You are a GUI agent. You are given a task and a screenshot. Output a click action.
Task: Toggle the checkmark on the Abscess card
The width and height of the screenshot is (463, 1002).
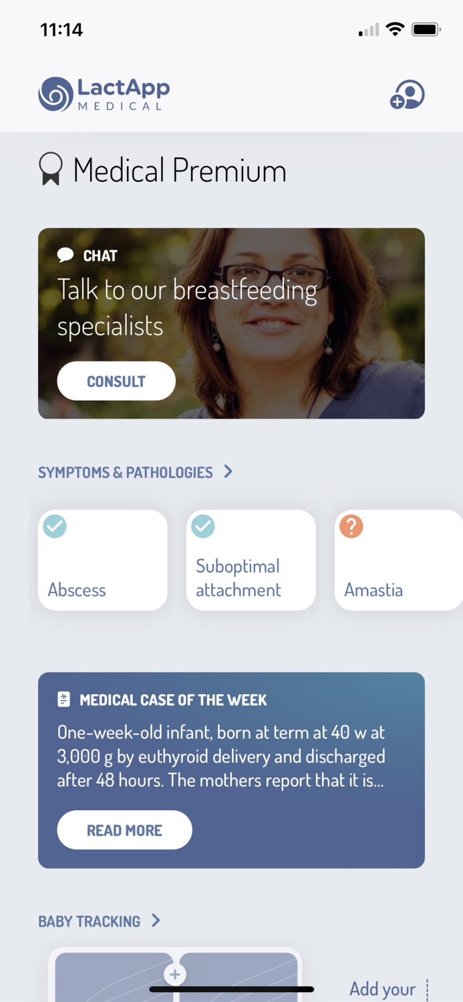[x=54, y=526]
